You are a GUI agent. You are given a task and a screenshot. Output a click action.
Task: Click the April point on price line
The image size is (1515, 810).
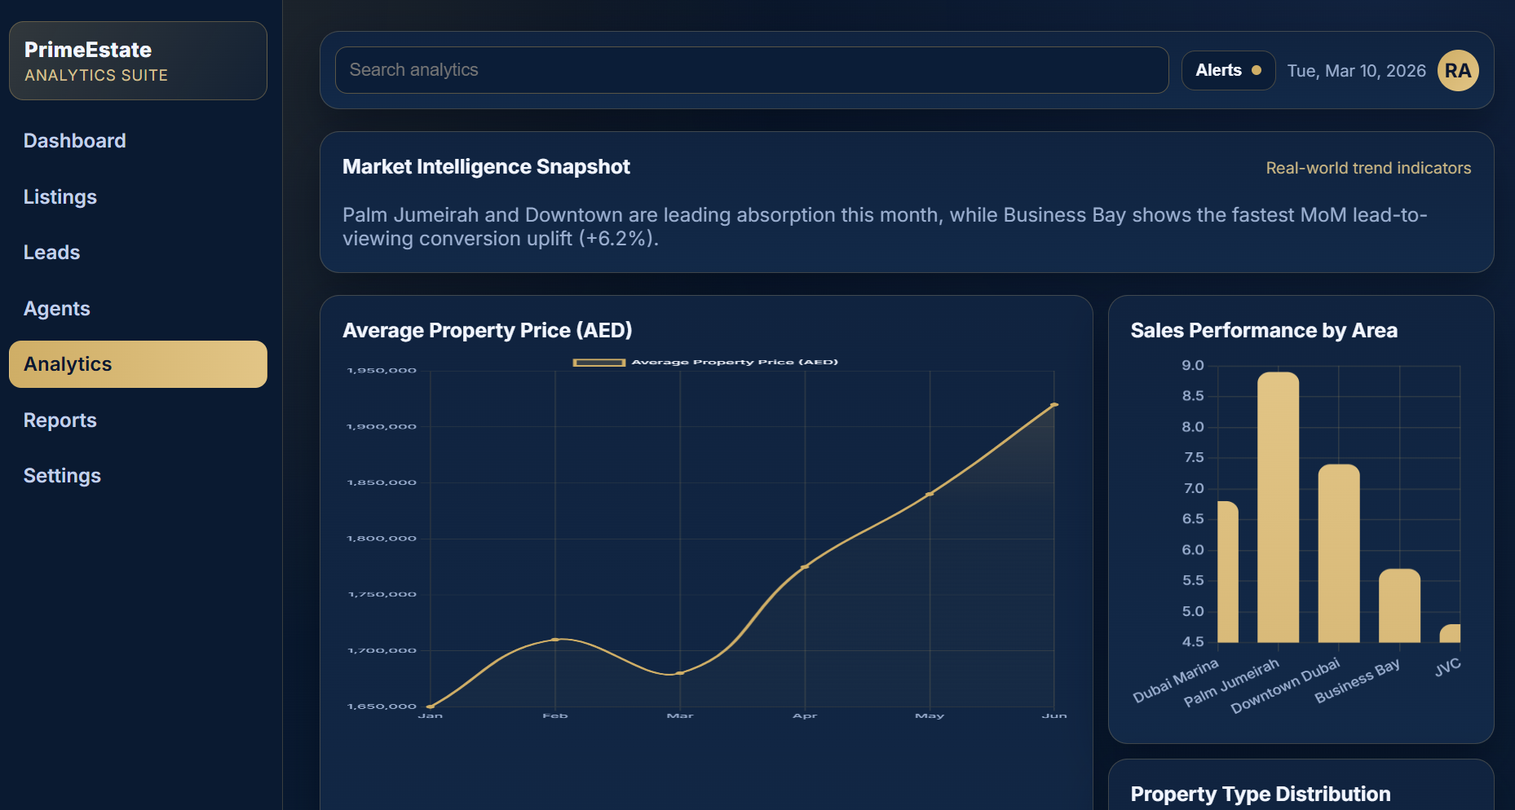[x=804, y=565]
